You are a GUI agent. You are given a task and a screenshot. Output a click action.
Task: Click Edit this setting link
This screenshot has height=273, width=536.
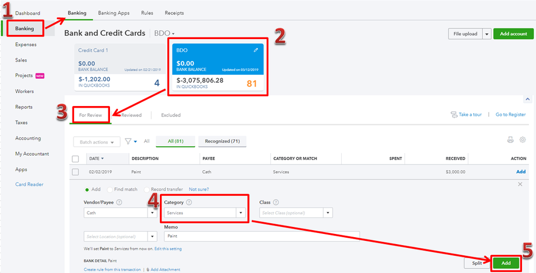click(x=168, y=249)
